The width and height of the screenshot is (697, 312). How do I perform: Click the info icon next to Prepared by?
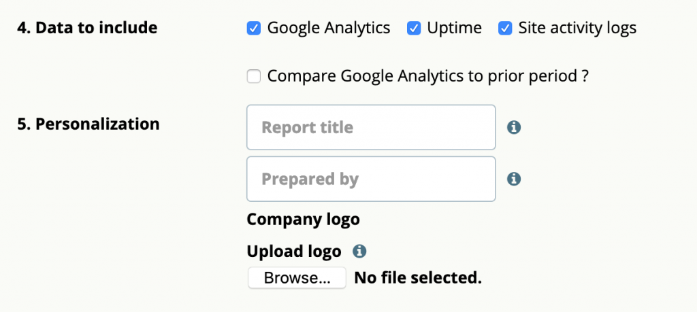(x=514, y=179)
